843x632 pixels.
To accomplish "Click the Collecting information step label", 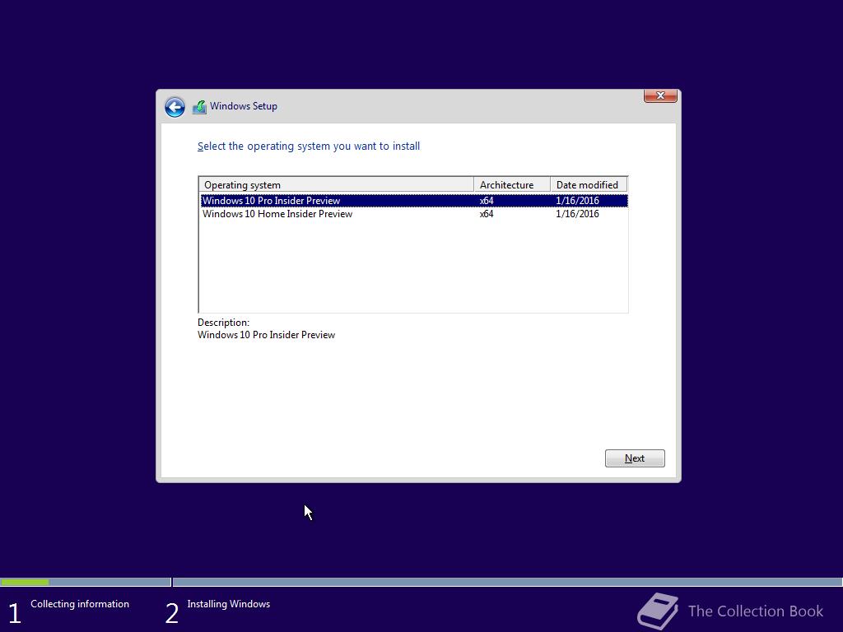I will point(80,604).
